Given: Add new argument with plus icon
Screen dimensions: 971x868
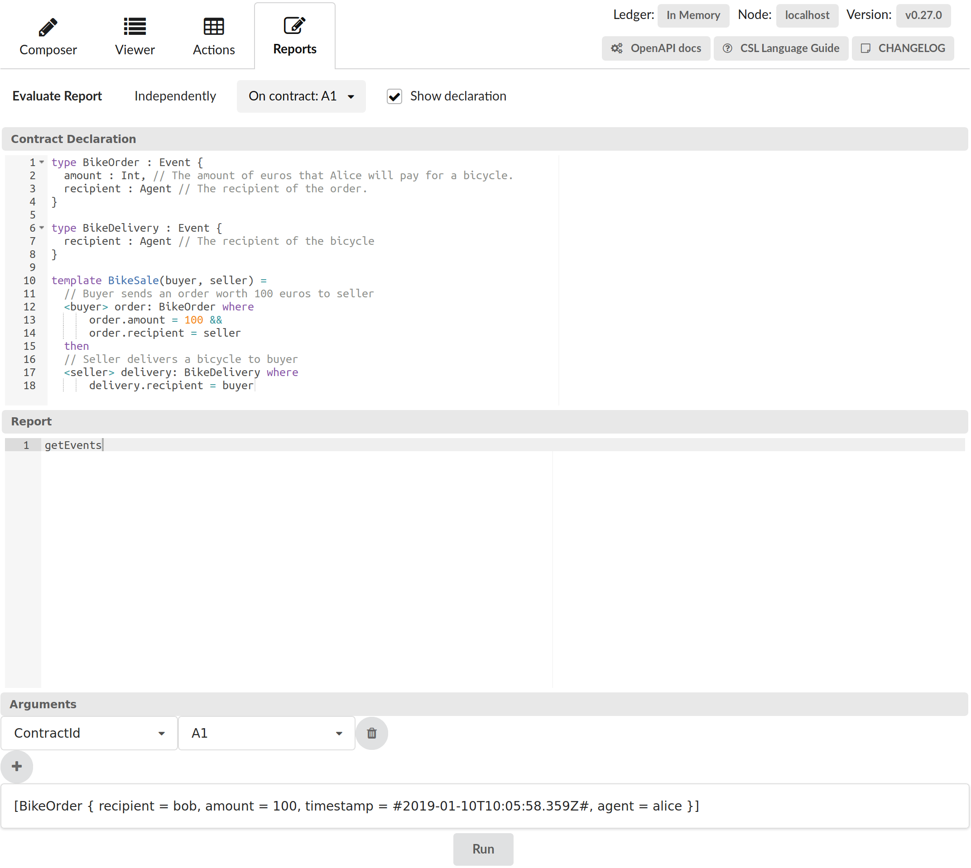Looking at the screenshot, I should (x=17, y=767).
